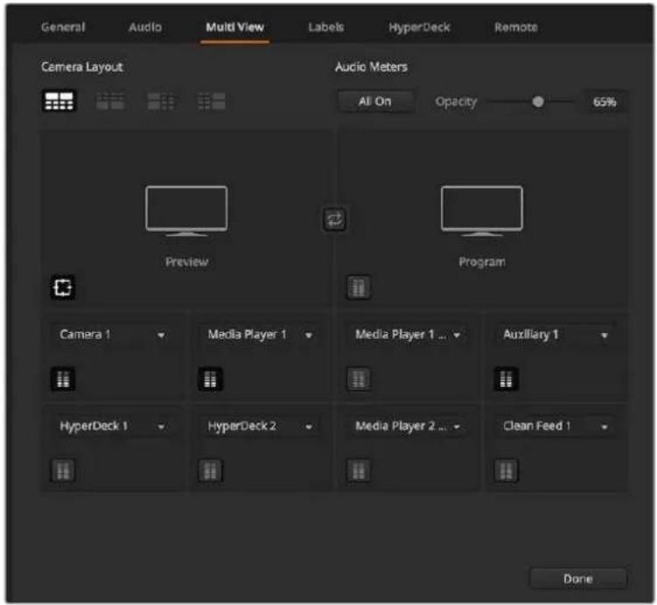This screenshot has height=605, width=657.
Task: Toggle the HyperDeck 2 audio meter
Action: click(x=210, y=470)
